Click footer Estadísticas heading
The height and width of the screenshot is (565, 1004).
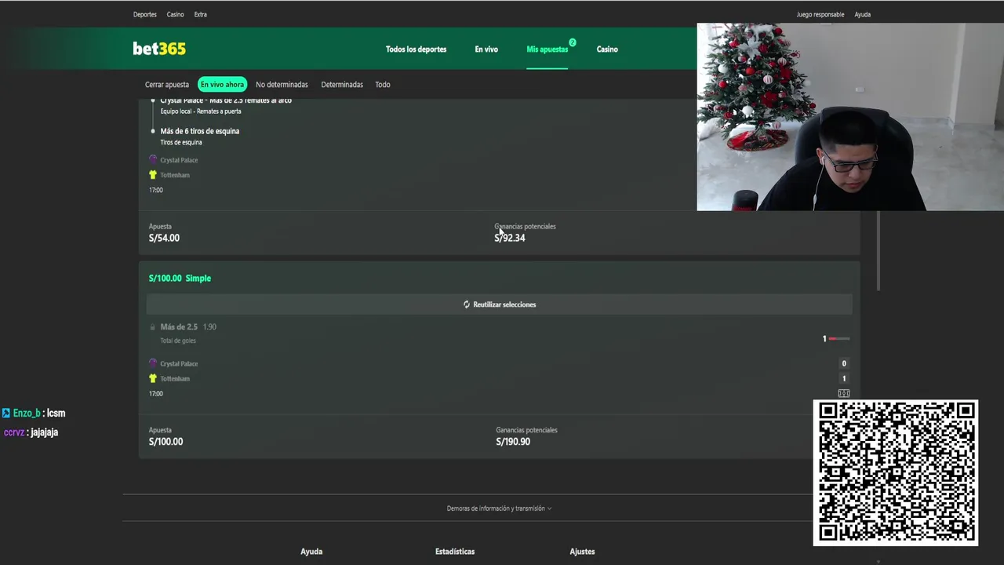tap(455, 552)
